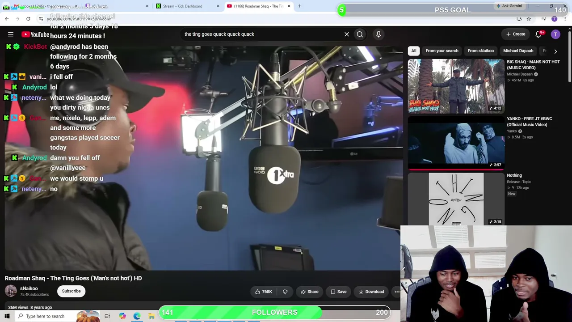The width and height of the screenshot is (572, 322).
Task: Reload the current page
Action: tap(28, 19)
